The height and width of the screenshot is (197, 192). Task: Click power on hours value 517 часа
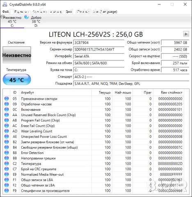175,70
